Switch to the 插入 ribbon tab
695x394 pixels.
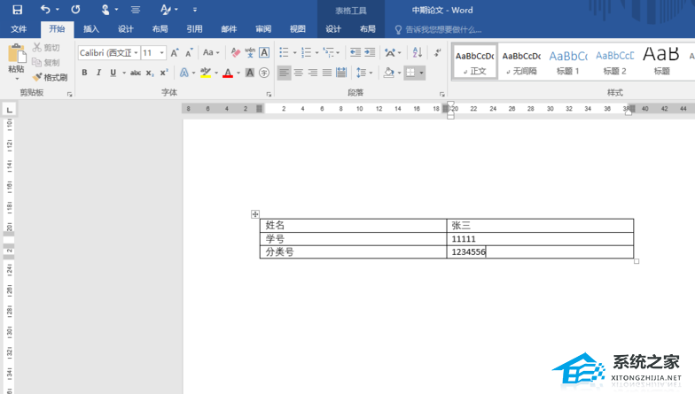click(x=91, y=28)
